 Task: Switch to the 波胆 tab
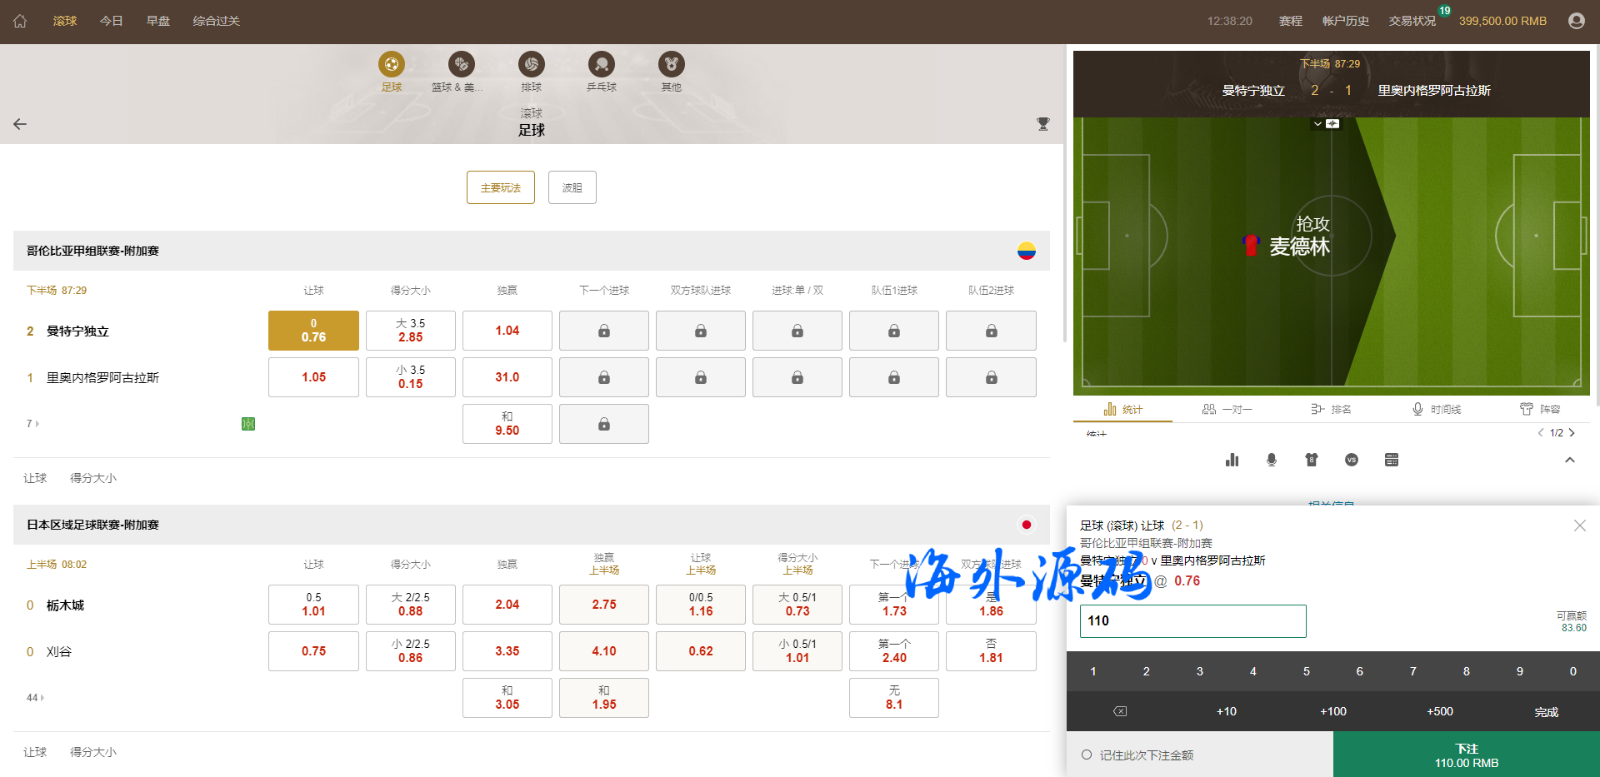(572, 187)
